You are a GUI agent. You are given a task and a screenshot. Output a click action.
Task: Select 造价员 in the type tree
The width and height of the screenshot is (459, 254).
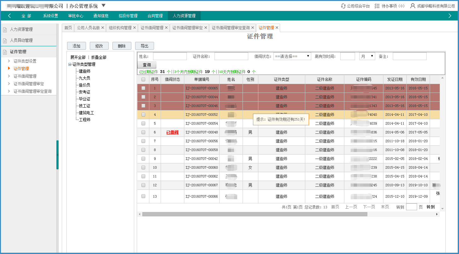pyautogui.click(x=84, y=85)
